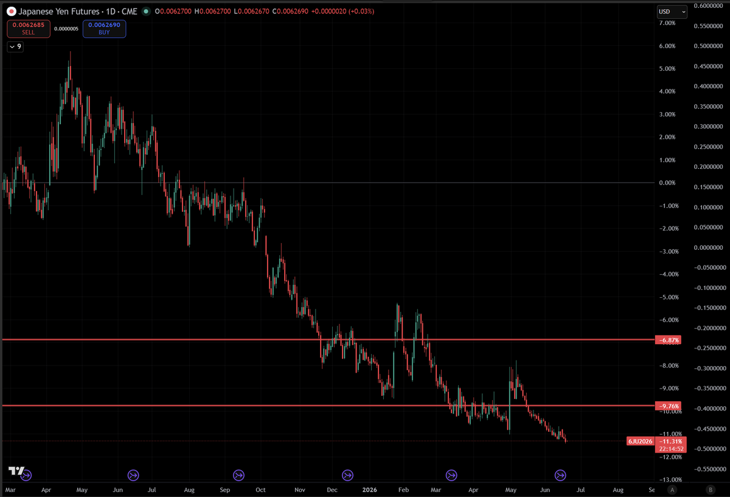Toggle the A auto-scale button
730x497 pixels.
672,489
